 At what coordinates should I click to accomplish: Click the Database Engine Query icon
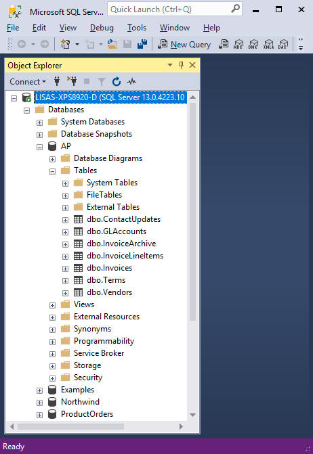pyautogui.click(x=224, y=44)
